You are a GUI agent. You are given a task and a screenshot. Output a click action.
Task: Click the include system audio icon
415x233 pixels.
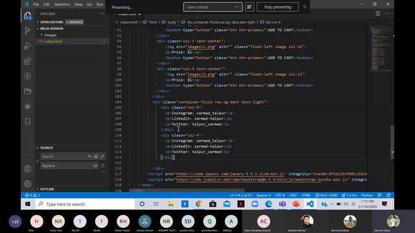coord(249,7)
